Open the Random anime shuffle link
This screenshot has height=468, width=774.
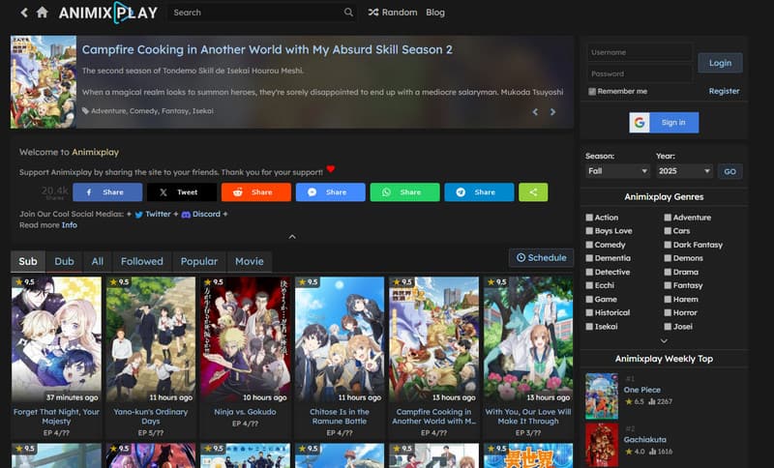[x=393, y=13]
